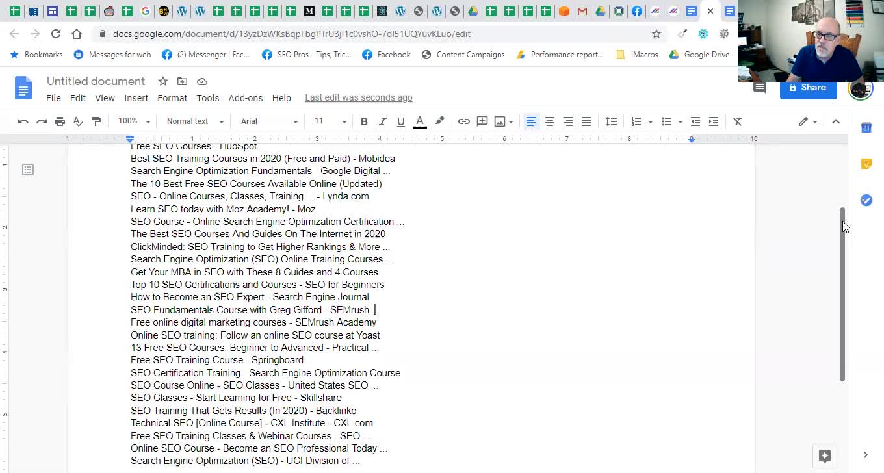Show the document outline icon

27,170
